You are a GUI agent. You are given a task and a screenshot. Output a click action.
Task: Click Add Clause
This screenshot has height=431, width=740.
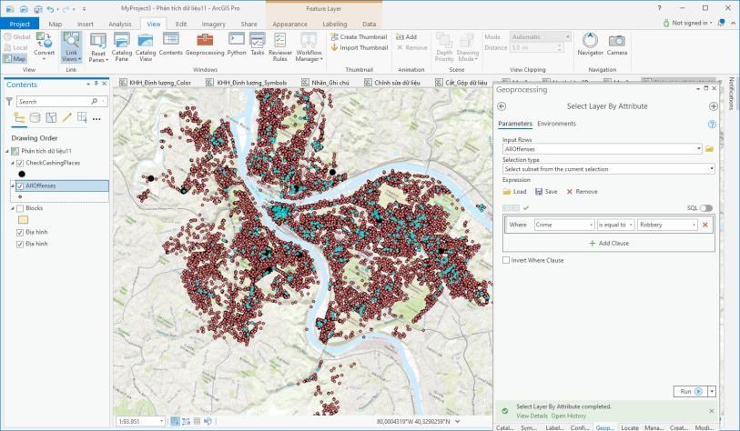[x=609, y=244]
